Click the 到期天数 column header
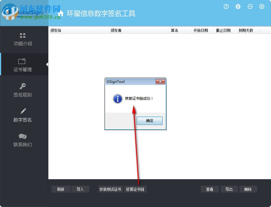 point(246,30)
